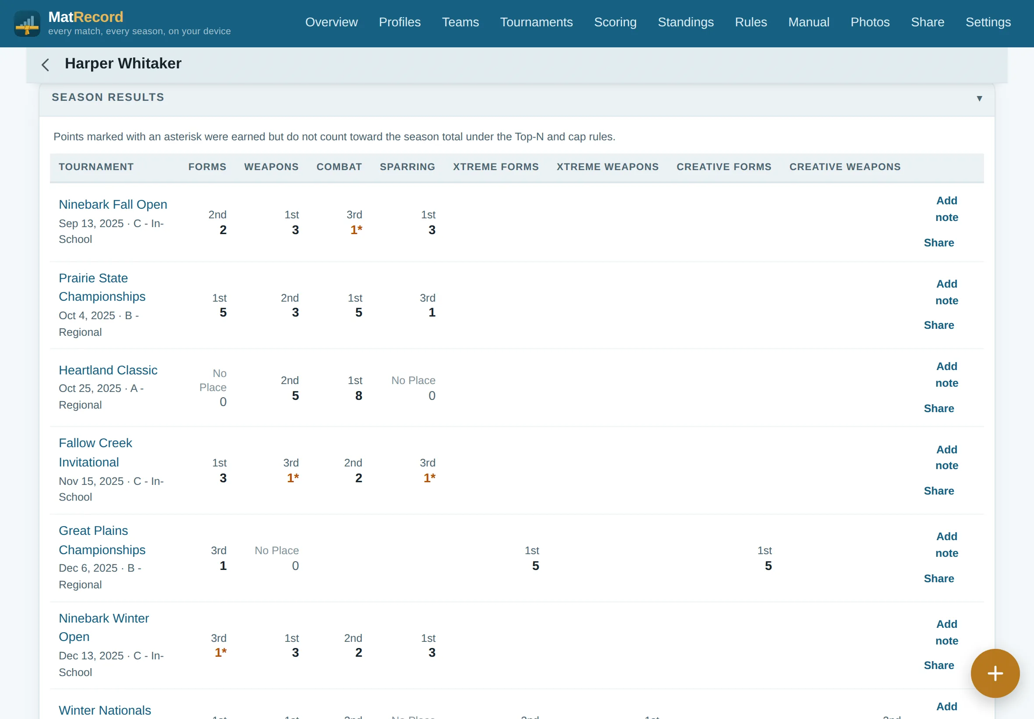Click the MatRecord tagline text
The height and width of the screenshot is (719, 1034).
139,31
